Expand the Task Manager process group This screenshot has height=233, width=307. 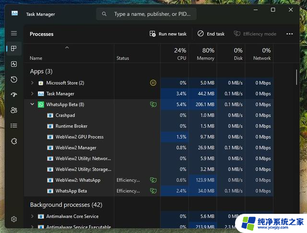pos(32,93)
